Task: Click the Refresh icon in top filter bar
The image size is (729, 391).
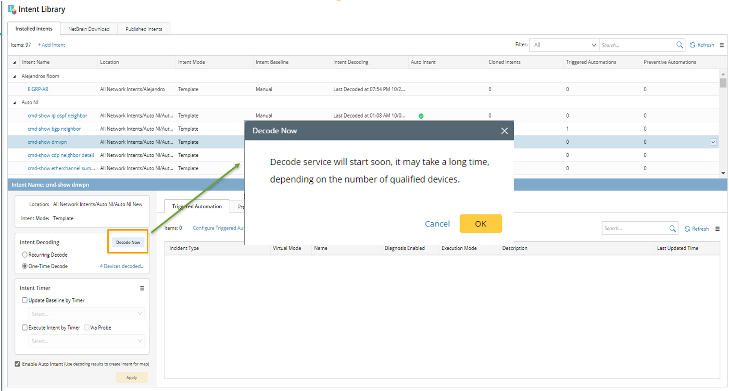Action: click(x=693, y=45)
